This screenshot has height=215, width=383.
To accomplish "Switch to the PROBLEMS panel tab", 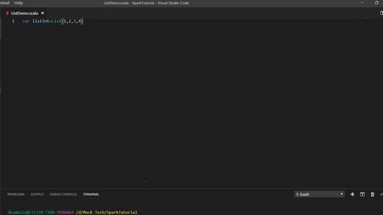I will [x=16, y=194].
